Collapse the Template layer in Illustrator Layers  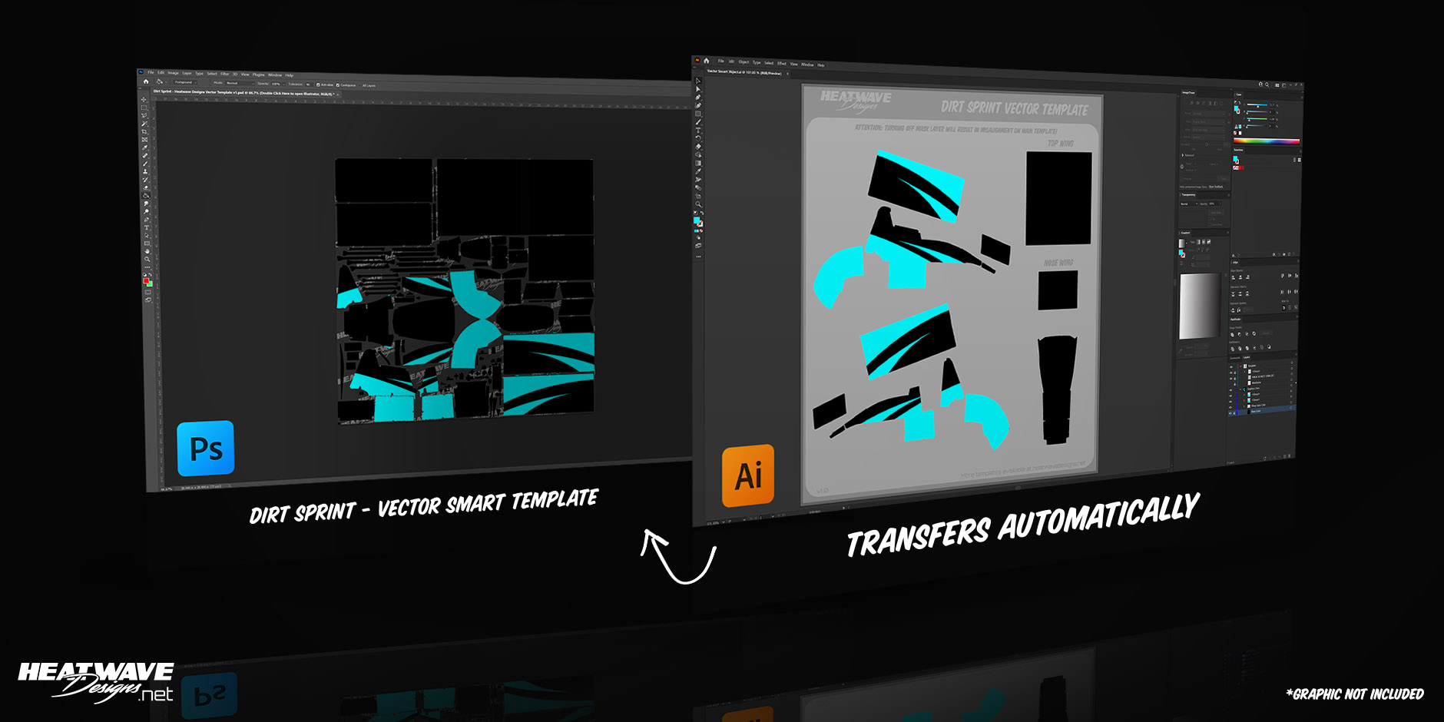[1240, 366]
